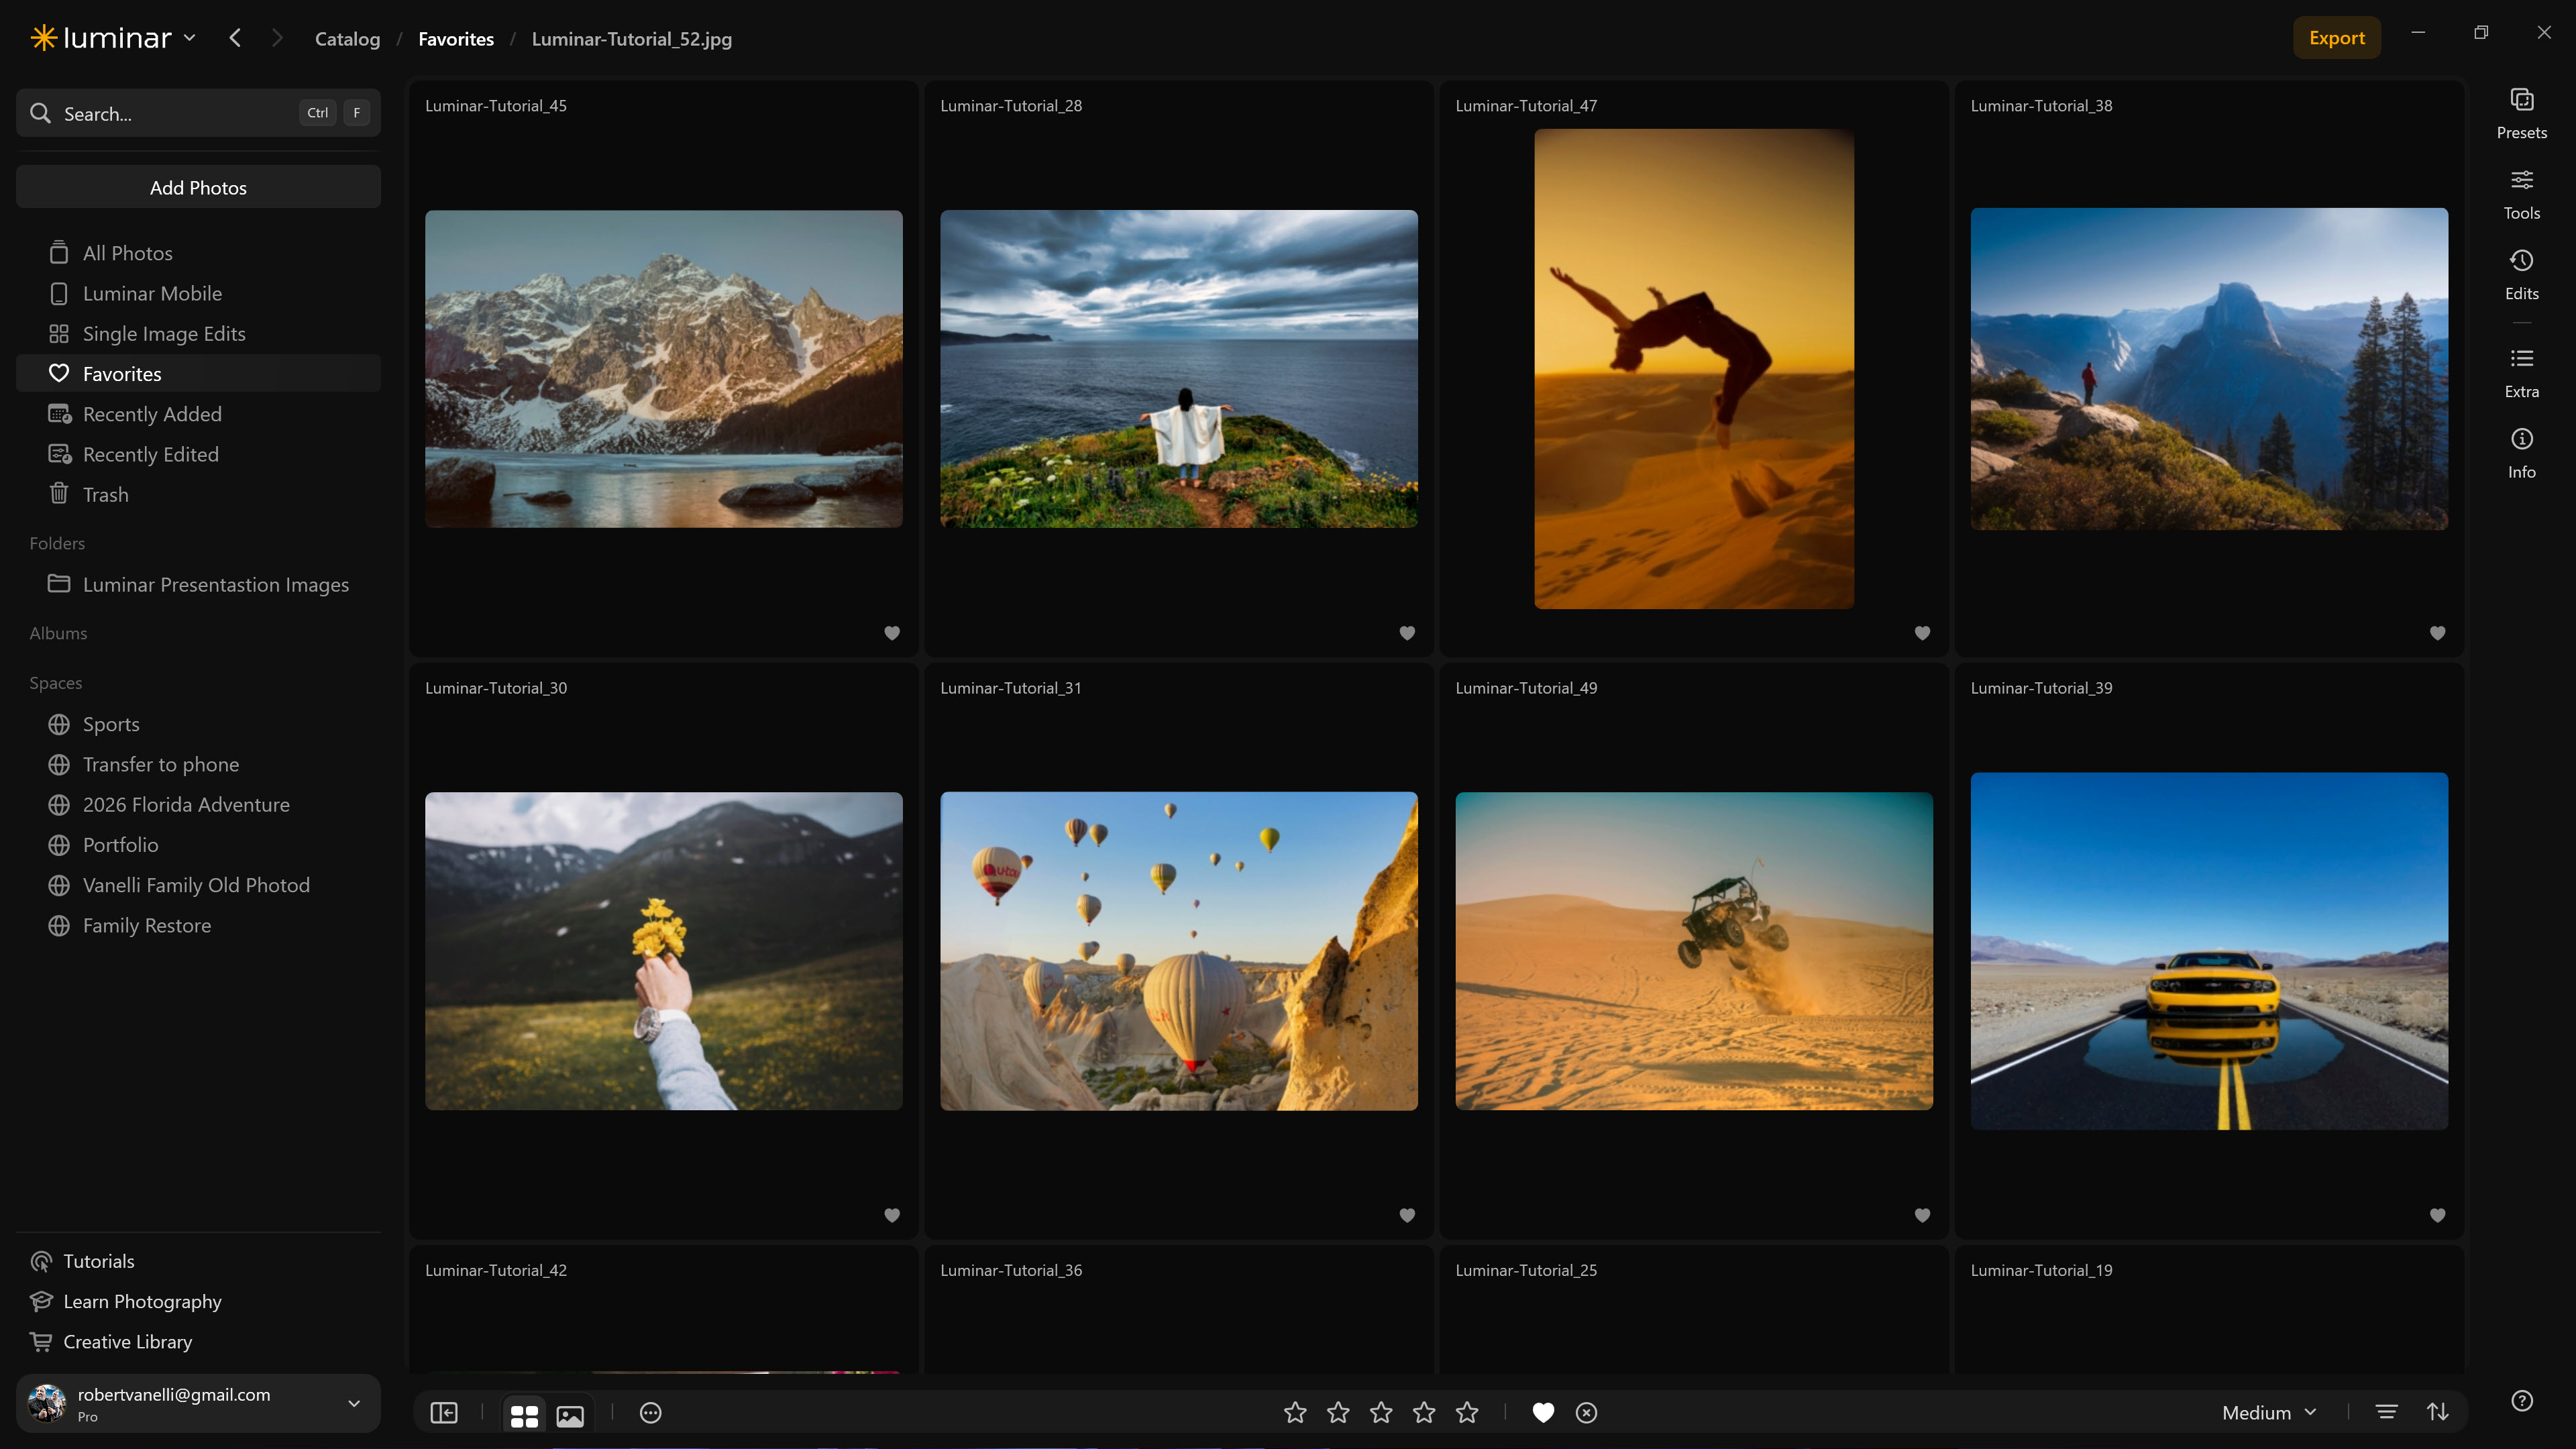Toggle heart on Luminar-Tutorial_30

(x=892, y=1215)
